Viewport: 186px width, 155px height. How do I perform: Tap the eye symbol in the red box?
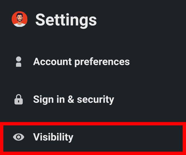(19, 137)
